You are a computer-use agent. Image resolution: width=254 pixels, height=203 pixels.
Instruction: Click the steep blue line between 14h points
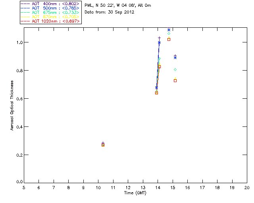click(158, 65)
